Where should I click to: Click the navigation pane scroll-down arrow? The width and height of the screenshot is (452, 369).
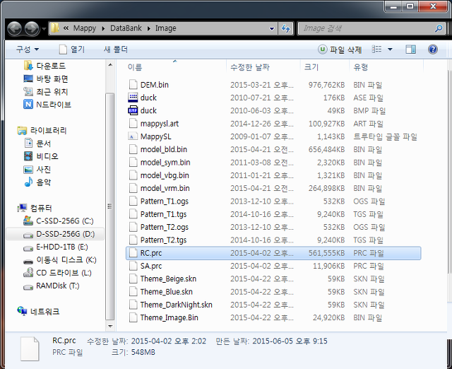click(x=110, y=327)
